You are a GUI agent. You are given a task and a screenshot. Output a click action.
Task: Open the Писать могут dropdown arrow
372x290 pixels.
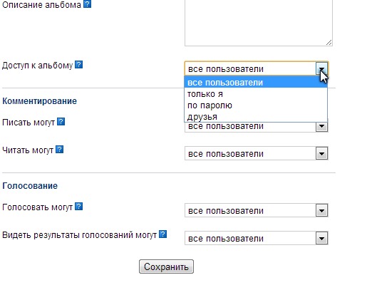321,126
